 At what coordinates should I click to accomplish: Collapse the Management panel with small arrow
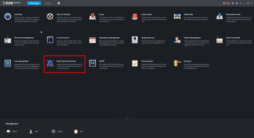pos(127,118)
